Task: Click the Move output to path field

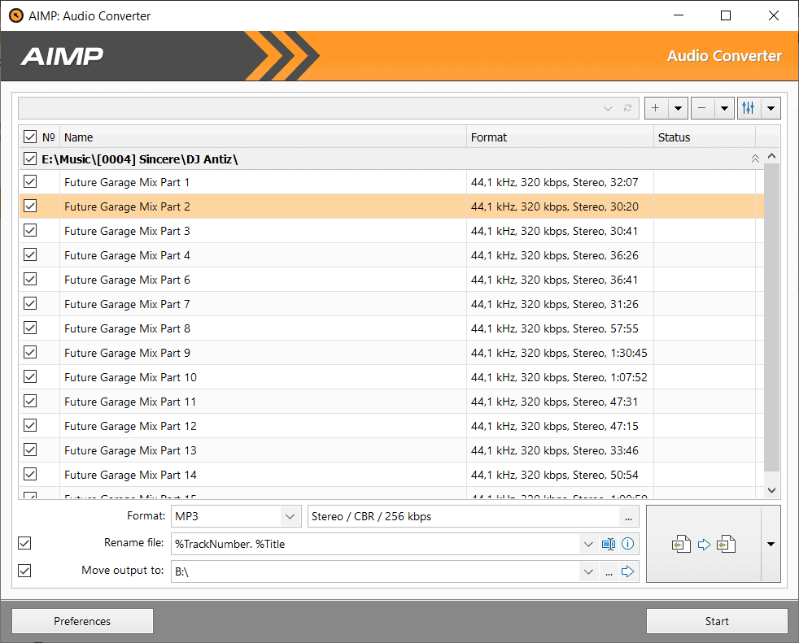Action: tap(376, 571)
